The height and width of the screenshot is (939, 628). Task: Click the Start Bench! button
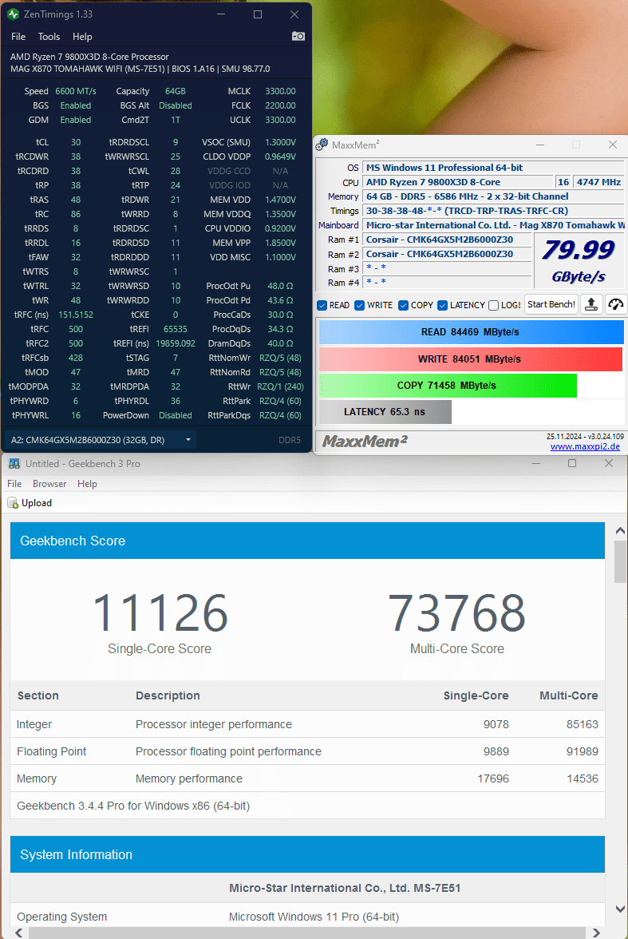551,304
